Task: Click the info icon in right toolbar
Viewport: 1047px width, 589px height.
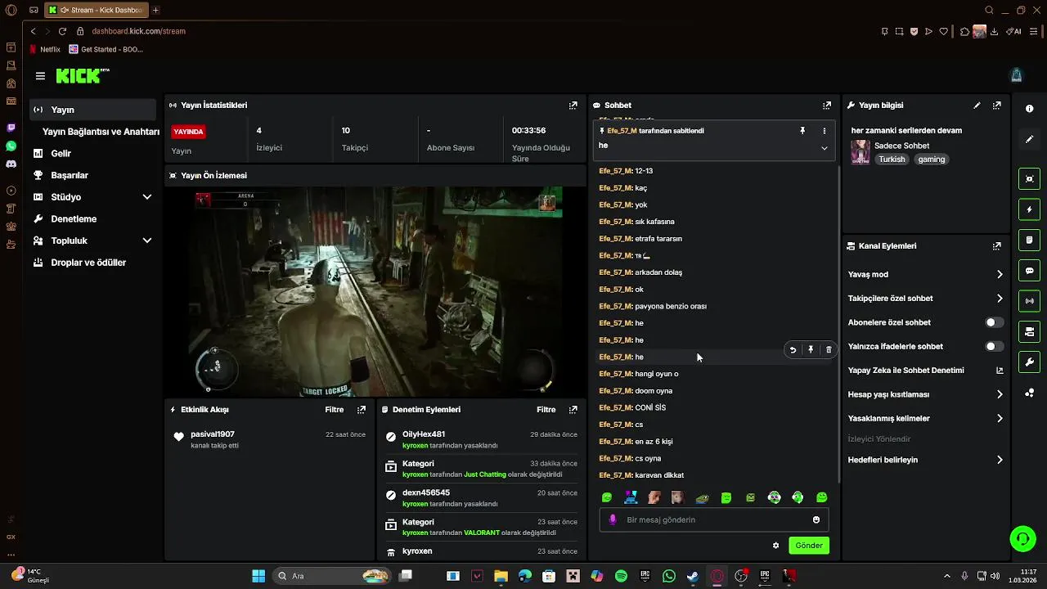Action: pyautogui.click(x=1029, y=109)
